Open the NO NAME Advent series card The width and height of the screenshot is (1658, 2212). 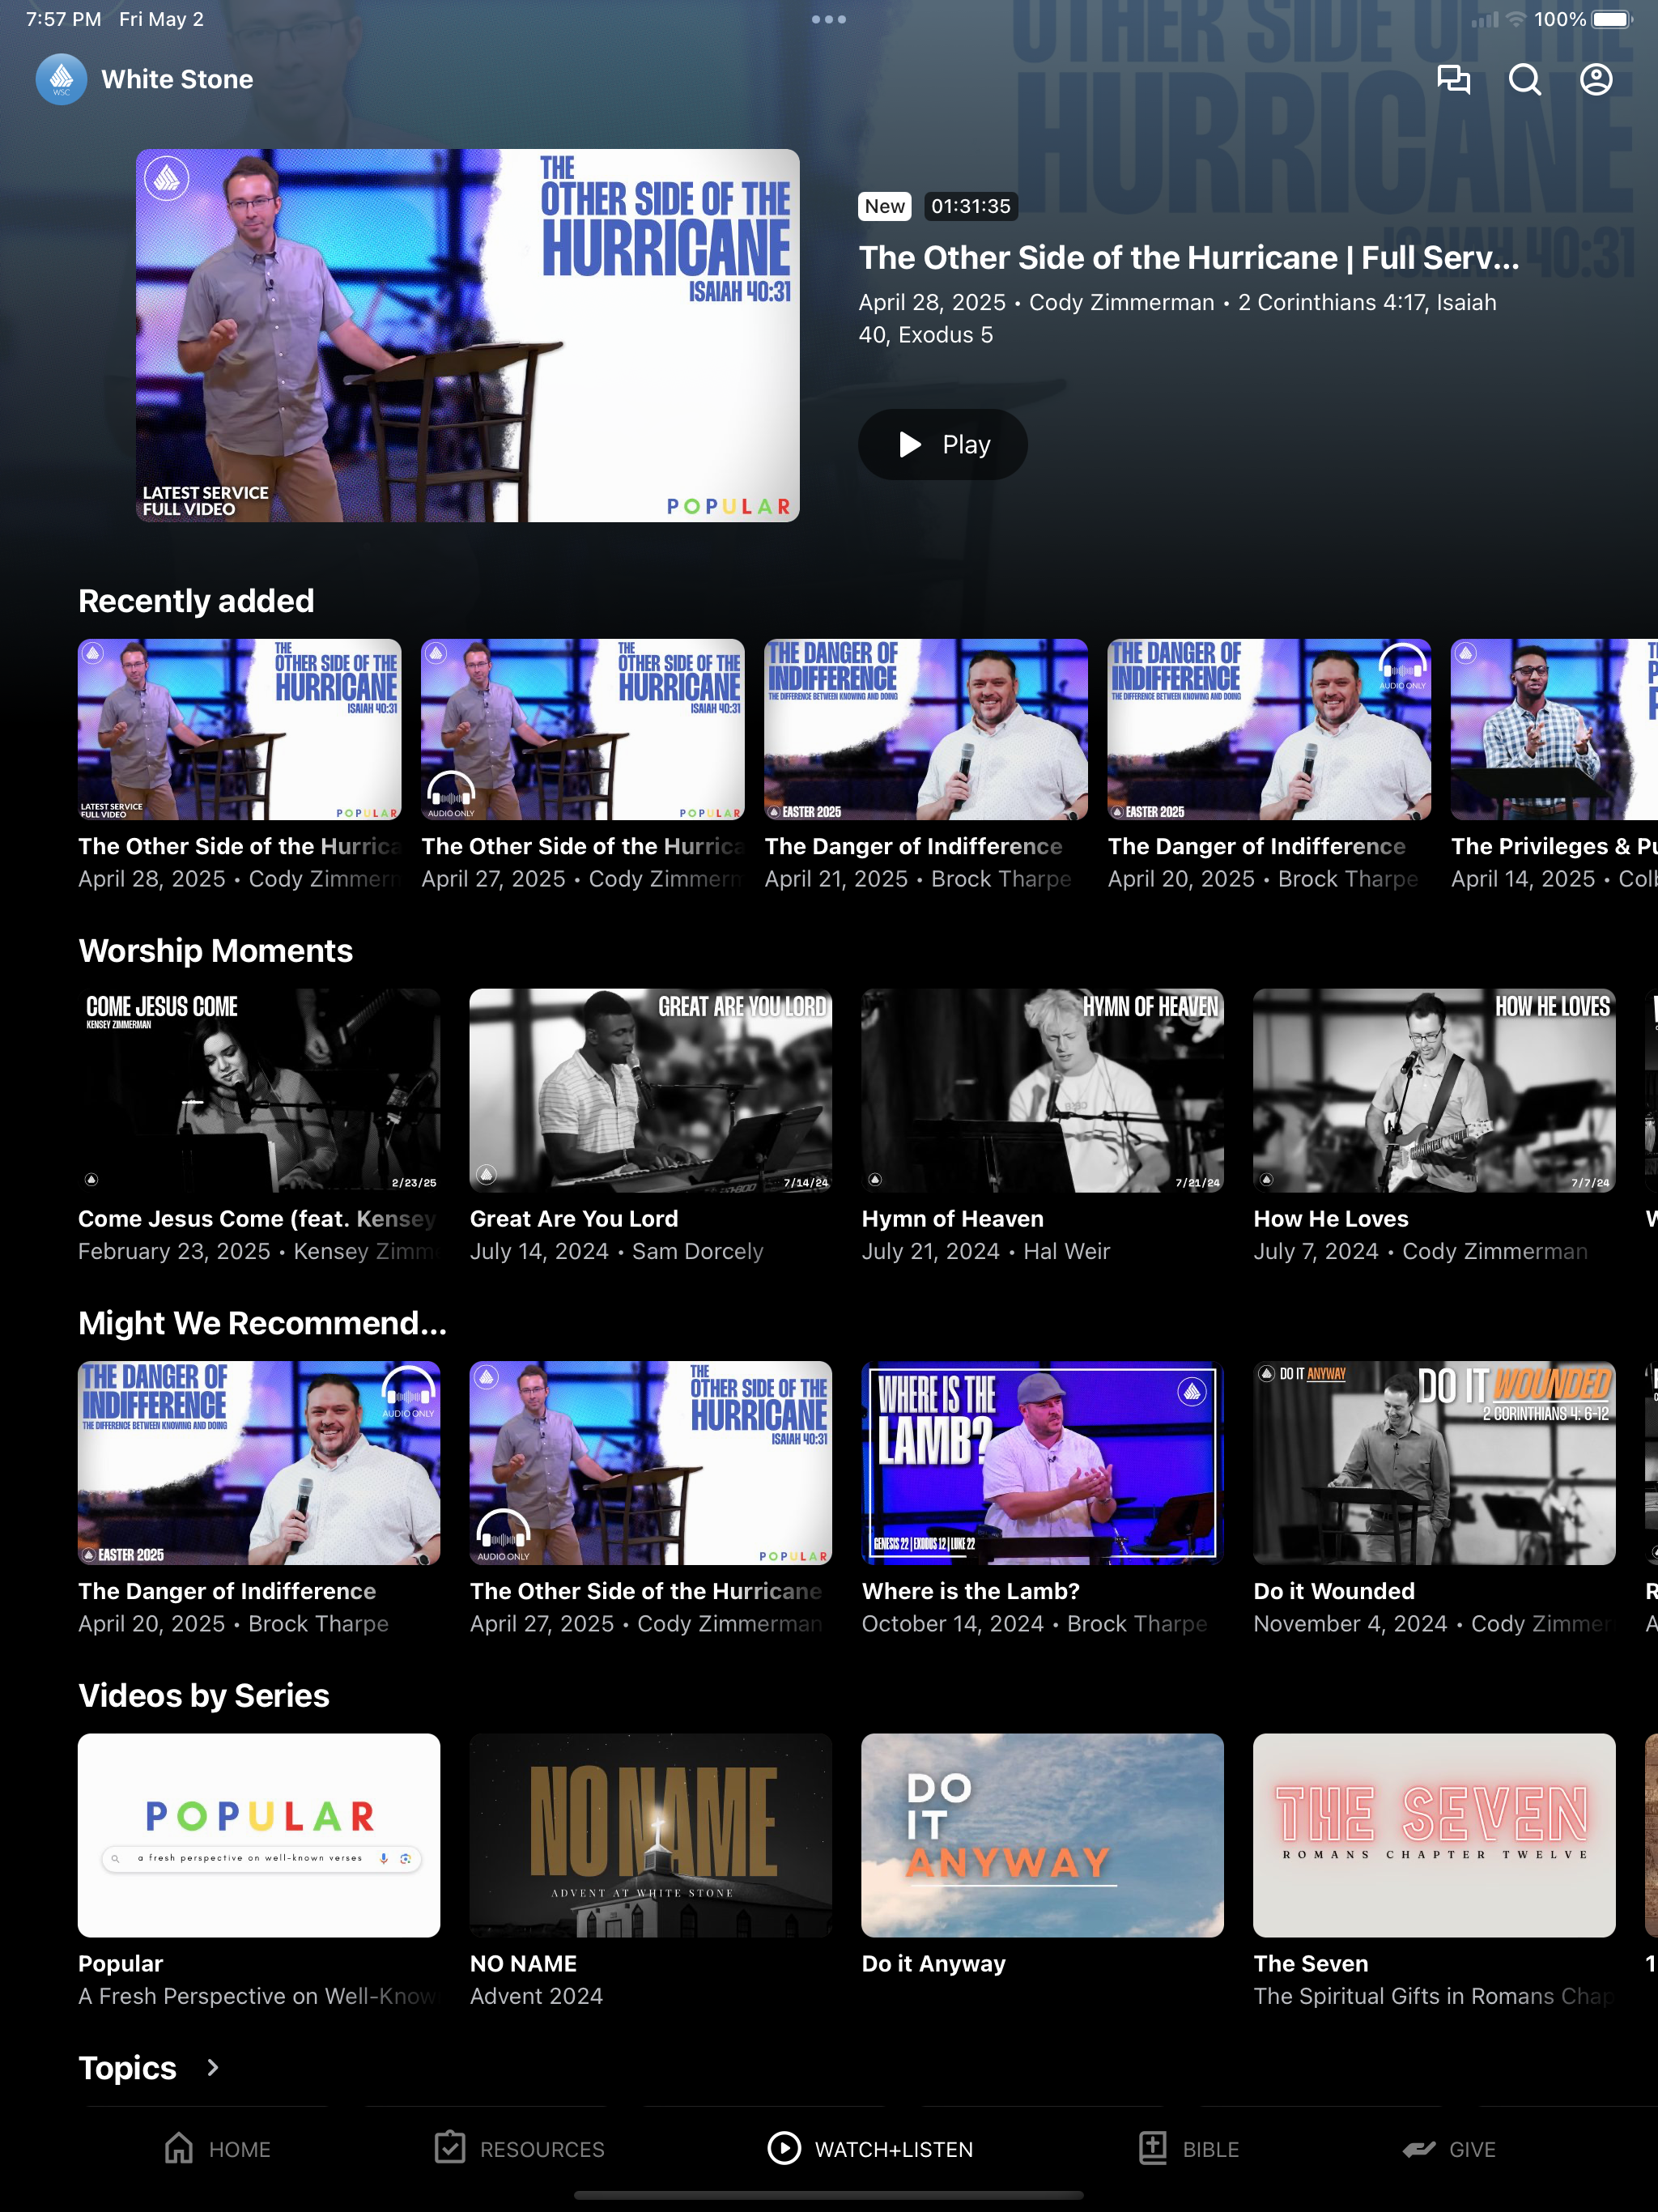click(x=651, y=1835)
